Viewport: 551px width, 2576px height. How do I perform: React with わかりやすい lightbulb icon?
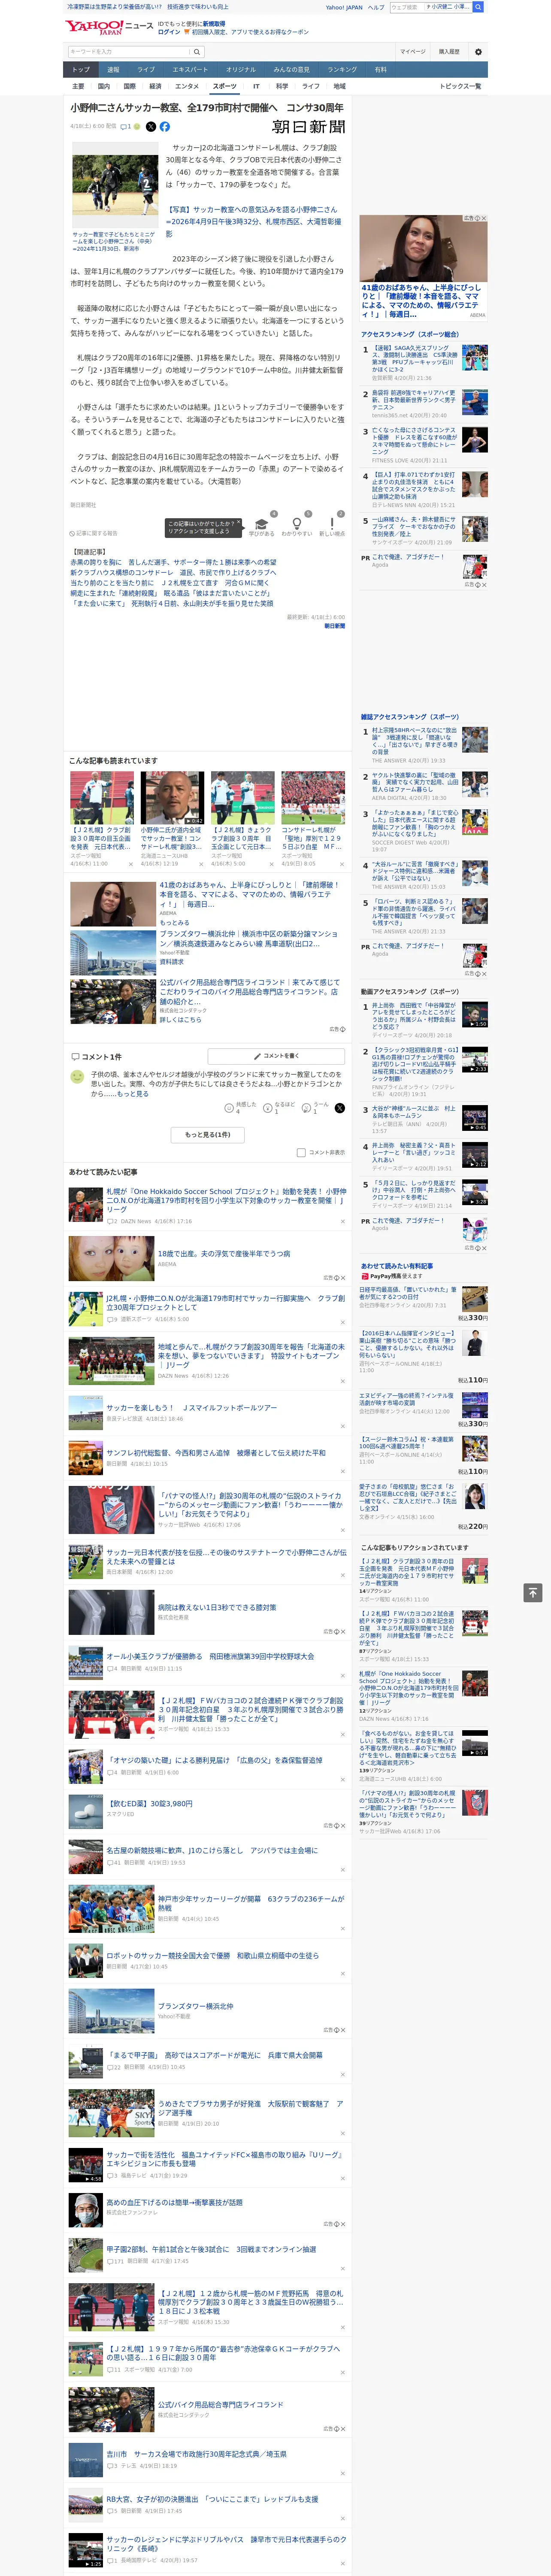pos(297,524)
